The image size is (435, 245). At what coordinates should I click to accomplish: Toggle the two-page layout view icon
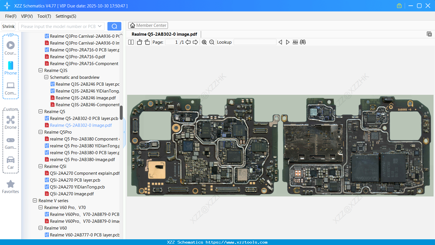(x=131, y=42)
